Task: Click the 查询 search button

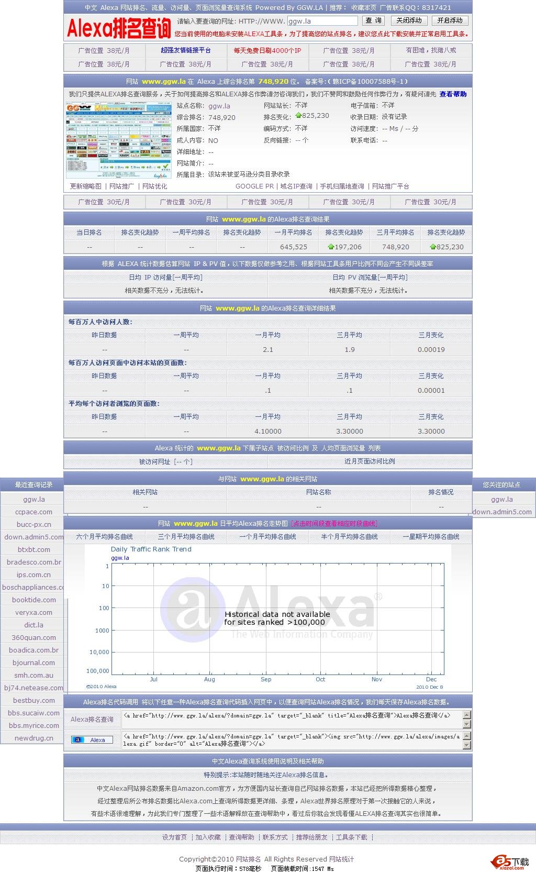Action: 373,20
